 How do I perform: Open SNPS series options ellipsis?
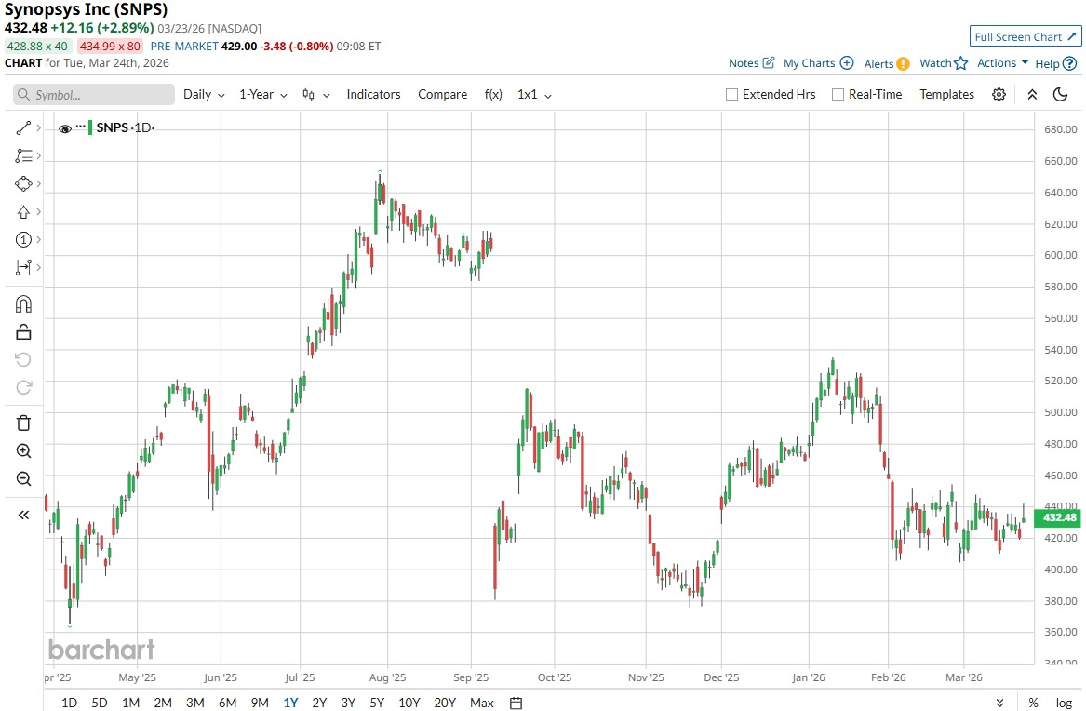80,127
